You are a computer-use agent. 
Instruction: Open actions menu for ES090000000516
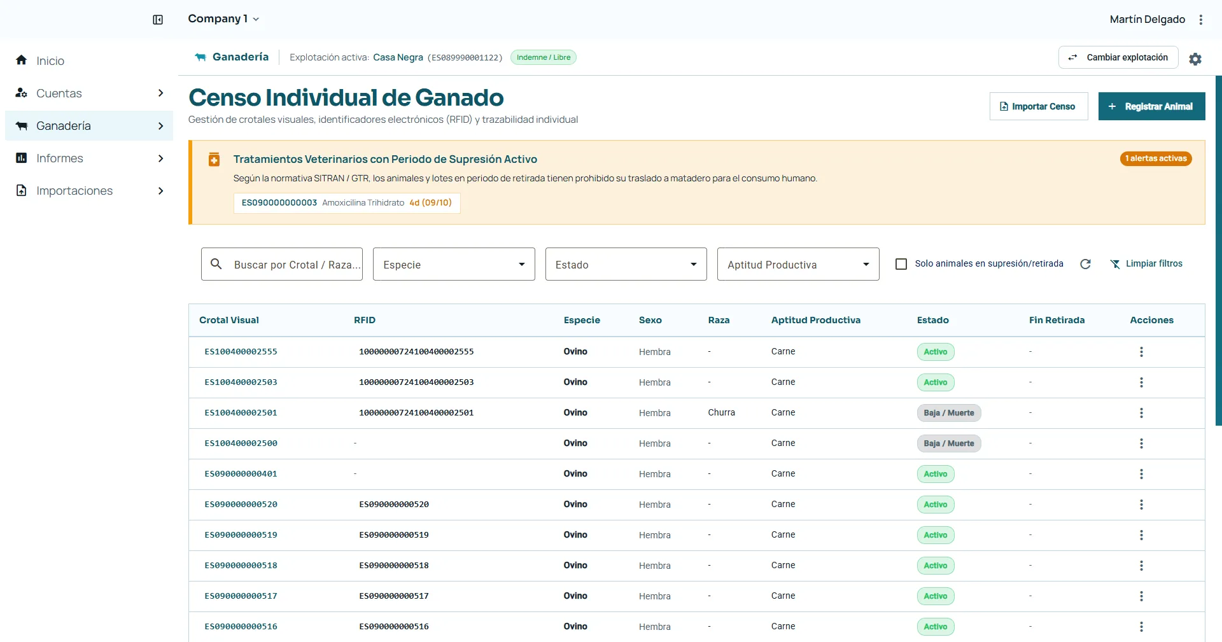[1141, 627]
